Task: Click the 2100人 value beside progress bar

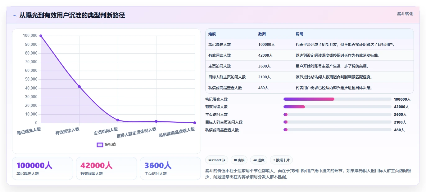Action: [400, 122]
